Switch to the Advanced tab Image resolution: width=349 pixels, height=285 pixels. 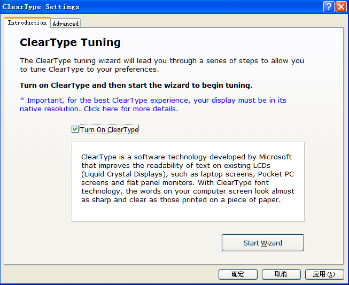pyautogui.click(x=65, y=23)
